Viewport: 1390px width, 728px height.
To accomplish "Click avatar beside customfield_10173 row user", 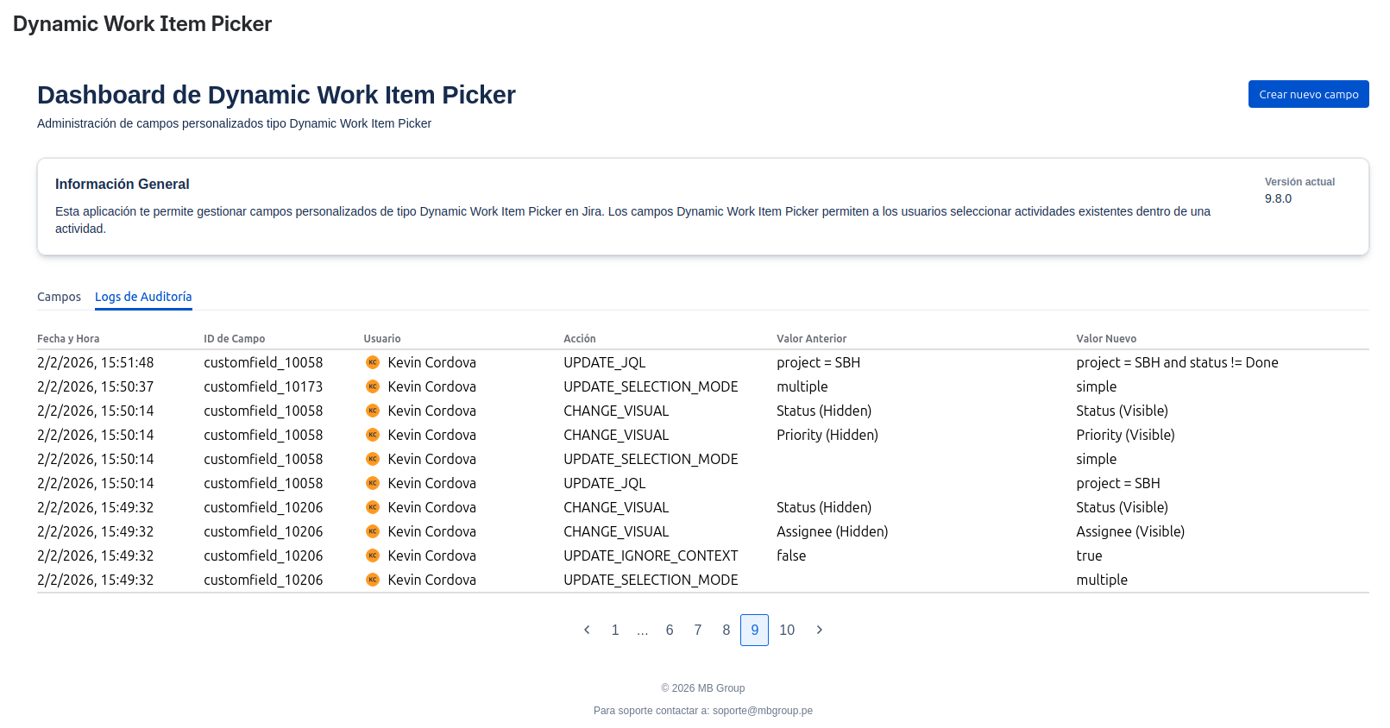I will pos(373,386).
